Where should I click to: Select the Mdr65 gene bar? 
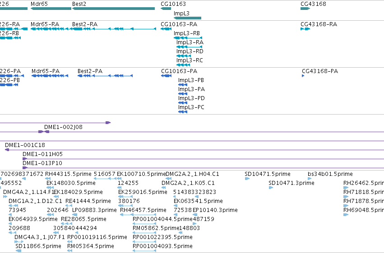point(51,9)
